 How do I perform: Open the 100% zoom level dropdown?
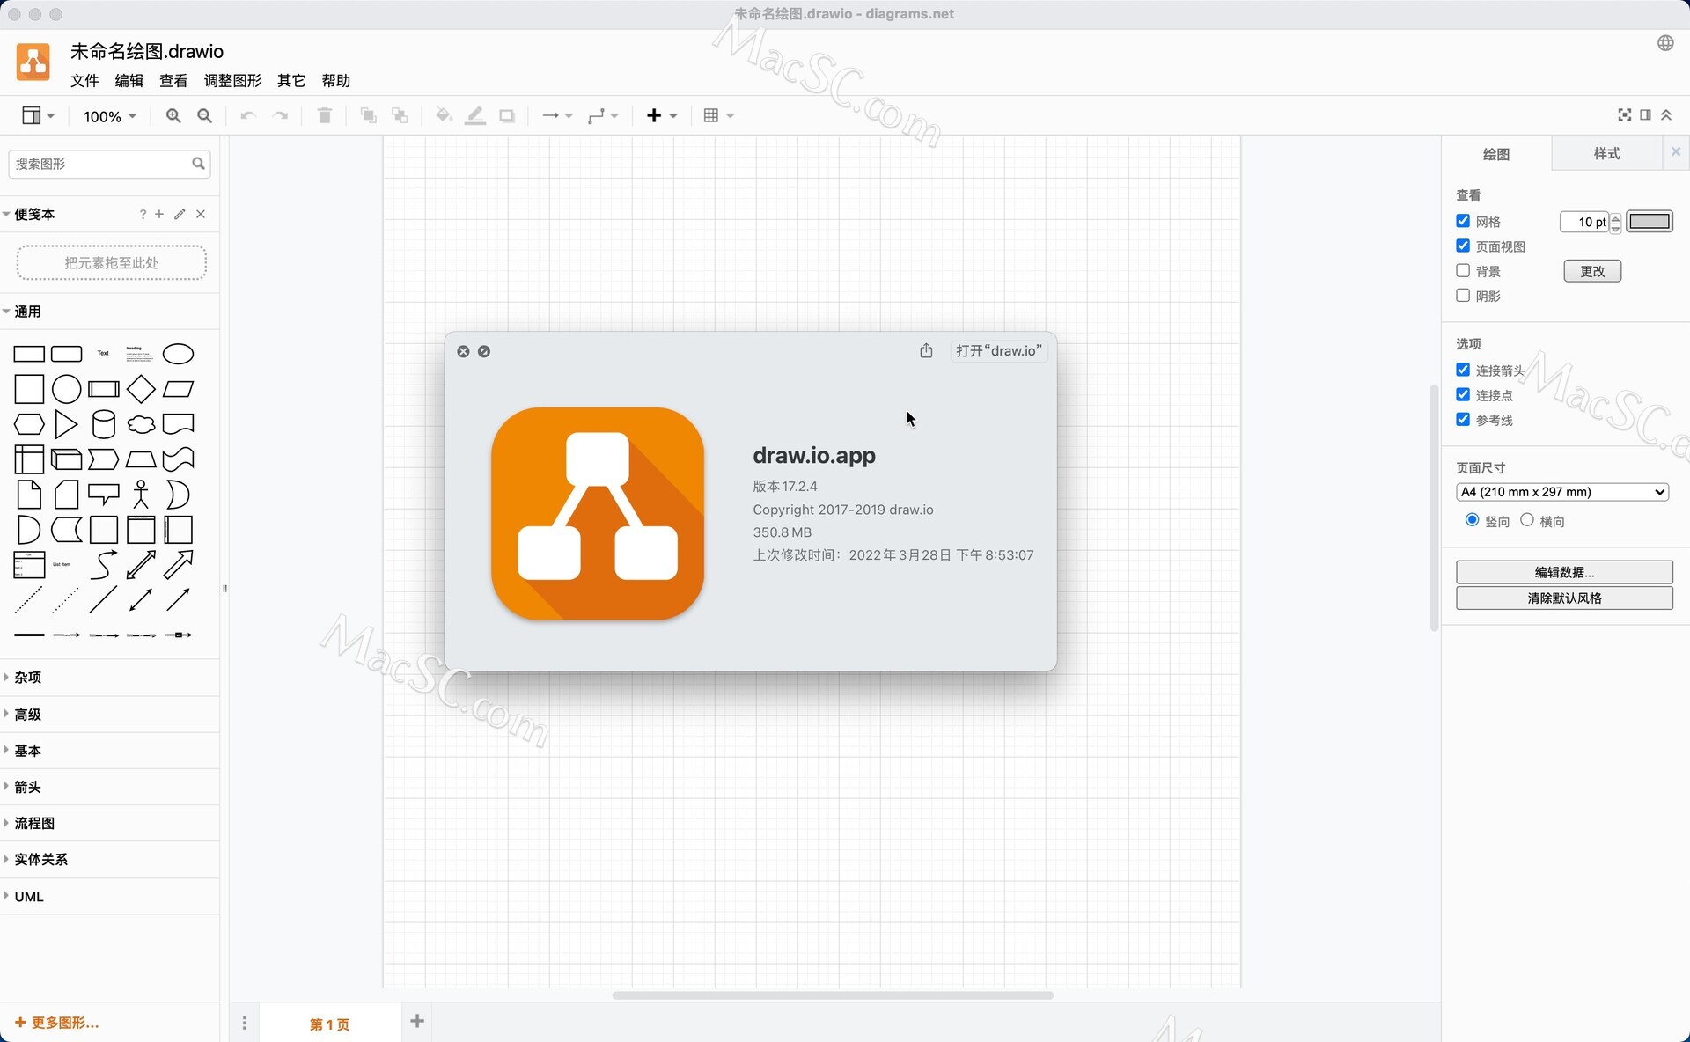109,116
